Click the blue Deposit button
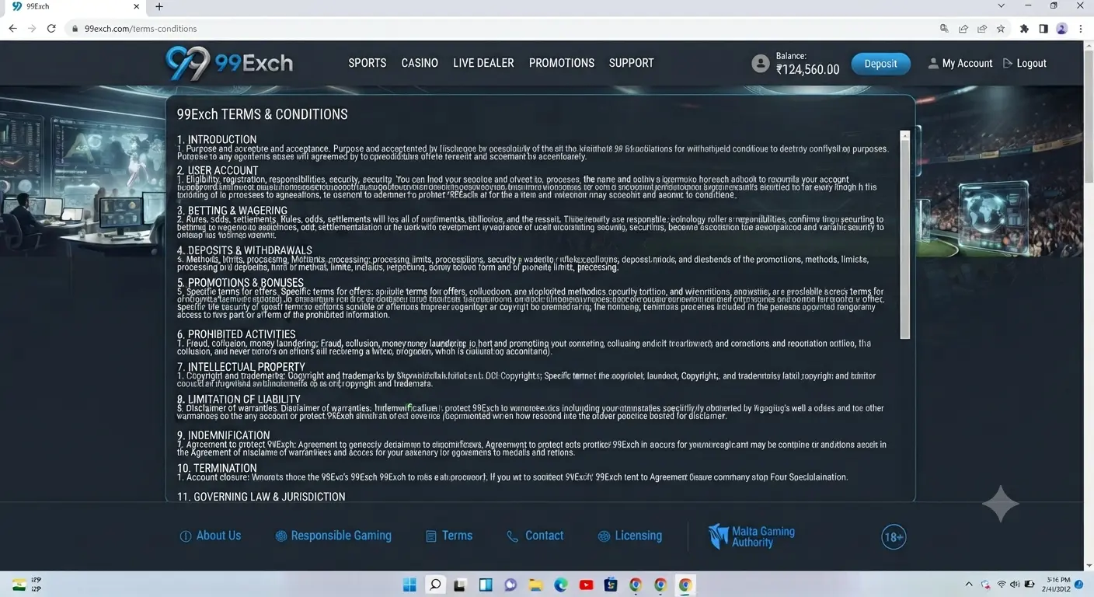The image size is (1094, 597). [x=881, y=64]
